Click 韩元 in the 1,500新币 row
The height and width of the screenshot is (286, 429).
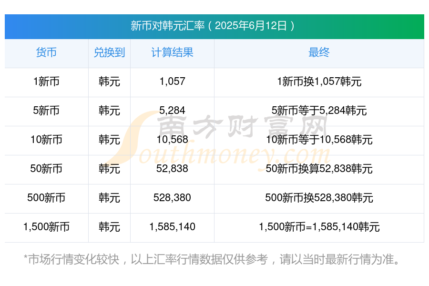click(x=109, y=227)
